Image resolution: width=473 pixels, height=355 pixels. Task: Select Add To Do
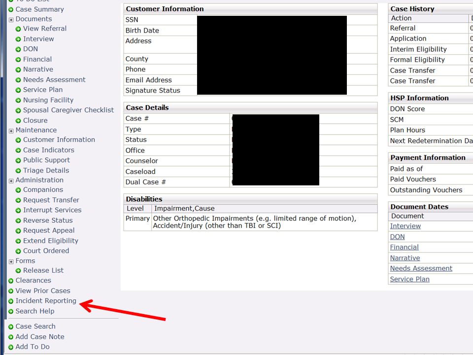tap(33, 347)
